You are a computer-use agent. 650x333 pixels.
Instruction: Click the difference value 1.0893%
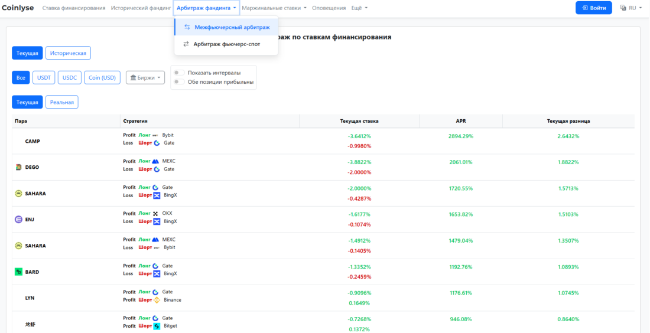coord(568,267)
